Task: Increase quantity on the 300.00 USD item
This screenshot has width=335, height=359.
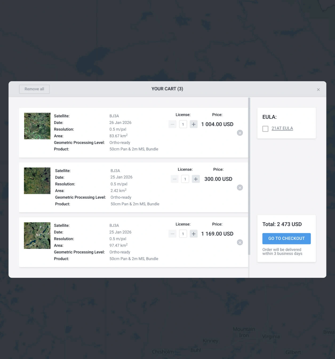Action: point(196,179)
